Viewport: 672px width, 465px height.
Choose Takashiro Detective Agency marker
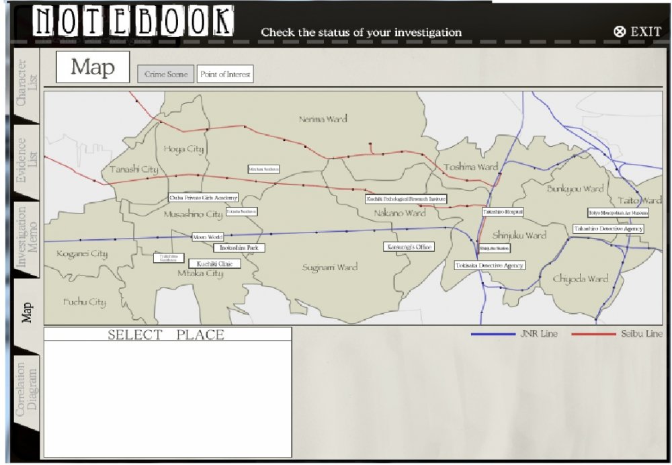[x=608, y=228]
